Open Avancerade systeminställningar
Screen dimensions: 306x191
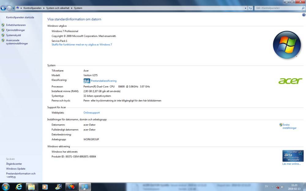pos(17,42)
